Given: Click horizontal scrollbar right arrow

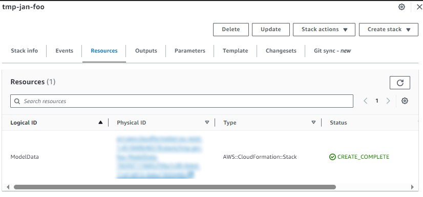Looking at the screenshot, I should 412,187.
